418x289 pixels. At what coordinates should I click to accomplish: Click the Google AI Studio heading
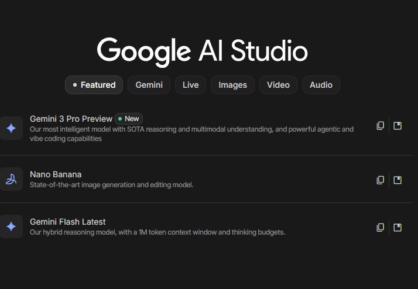(x=202, y=51)
